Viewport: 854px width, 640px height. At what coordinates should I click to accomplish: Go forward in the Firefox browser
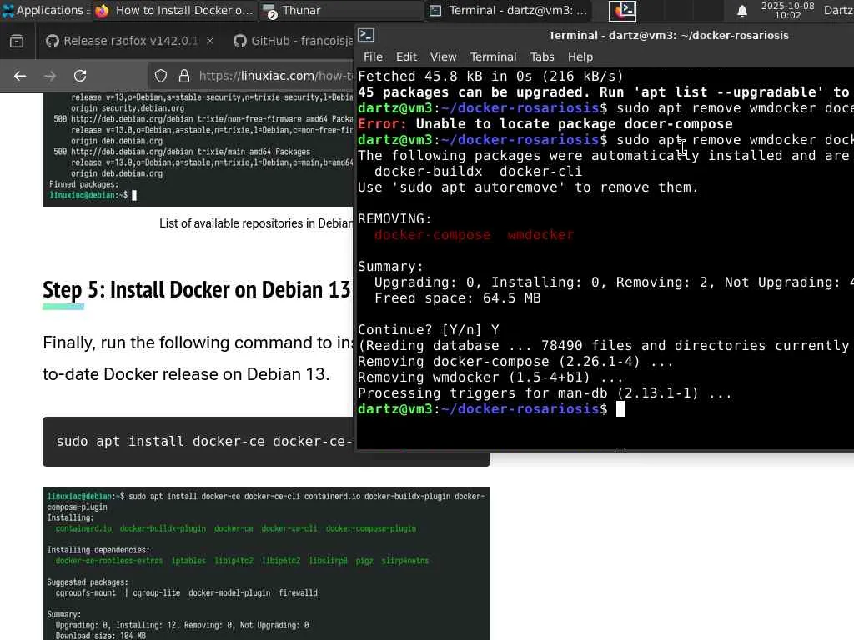(x=50, y=76)
